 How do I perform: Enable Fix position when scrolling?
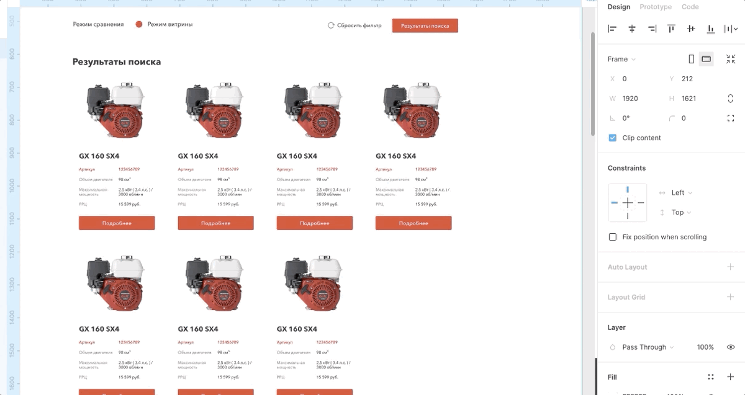[x=613, y=237]
